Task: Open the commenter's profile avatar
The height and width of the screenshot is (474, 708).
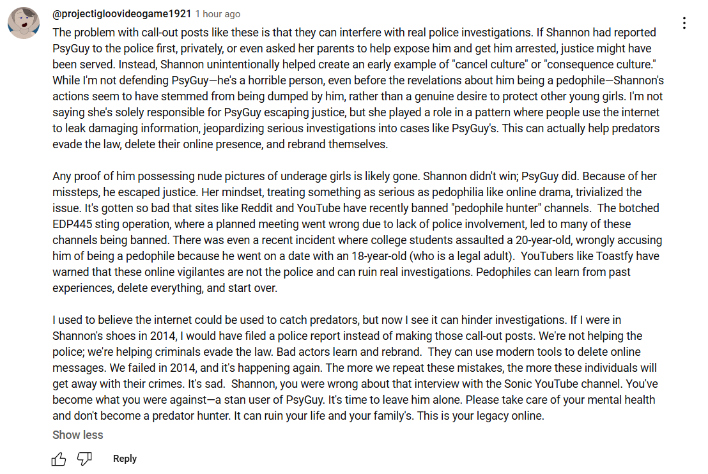Action: 24,22
